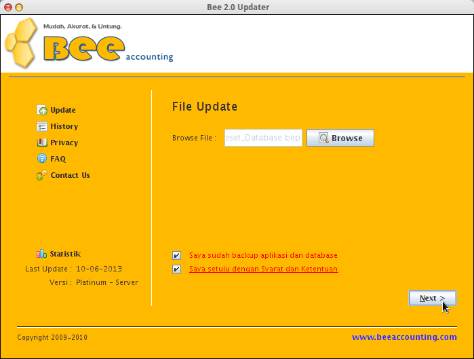Viewport: 474px width, 359px height.
Task: Visit the www.beeaccounting.com link
Action: tap(404, 337)
